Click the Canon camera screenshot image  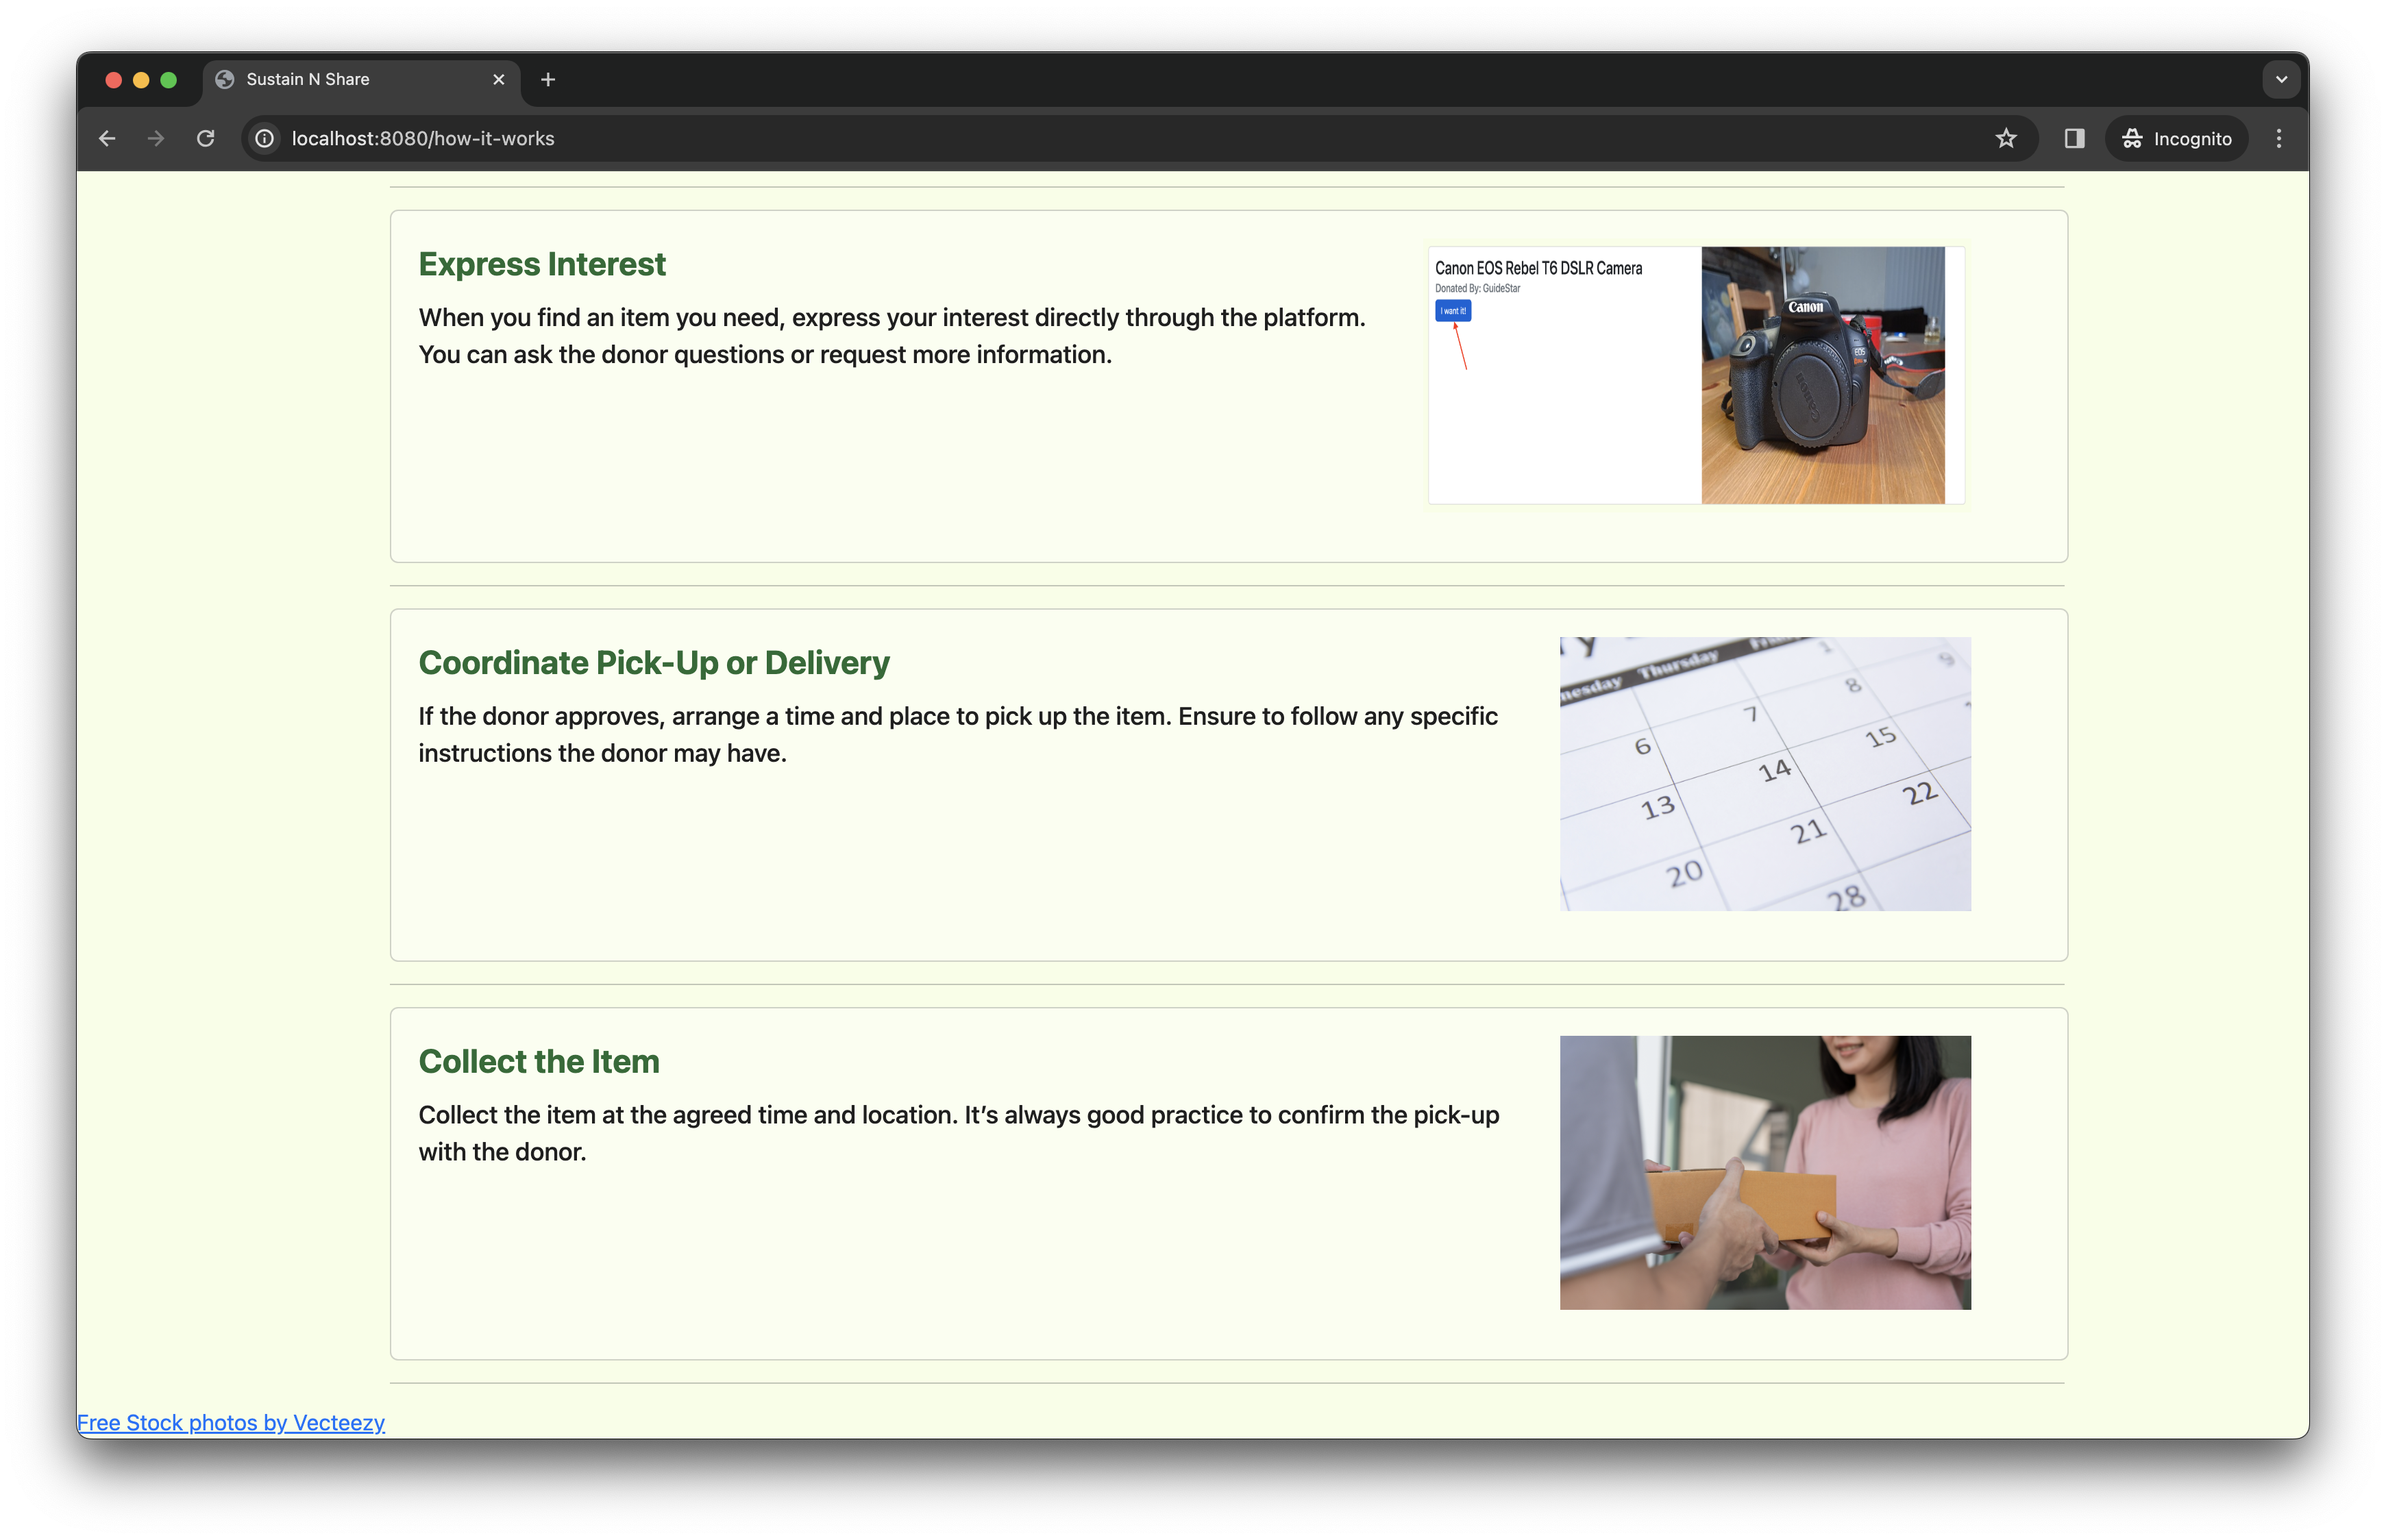1696,375
